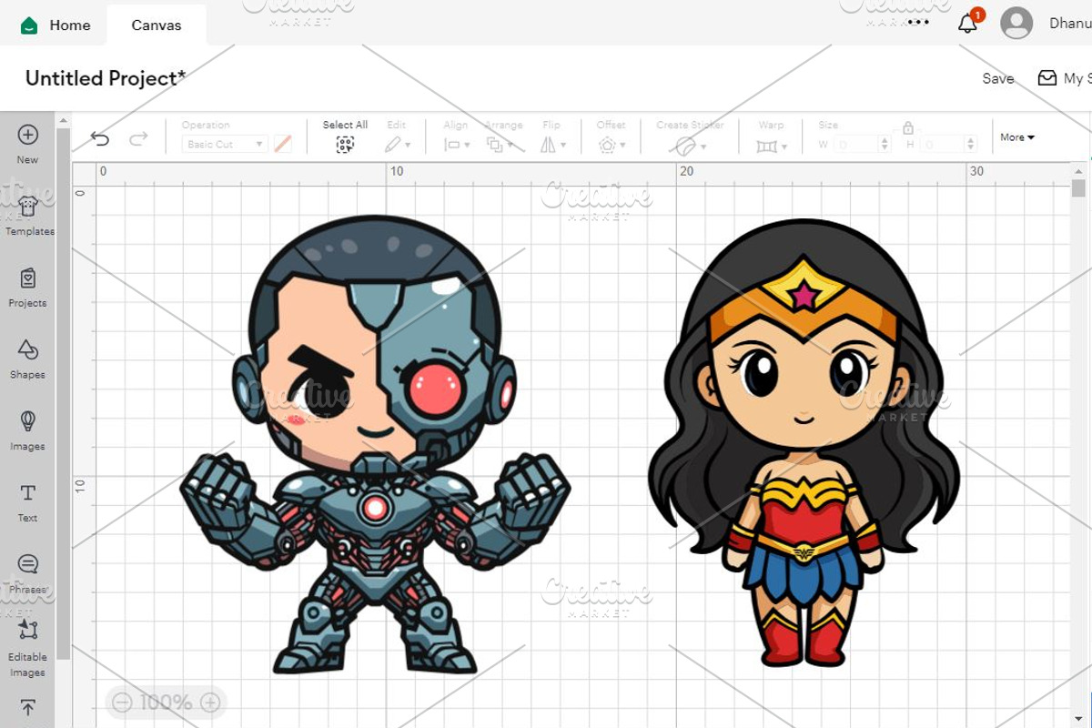
Task: Open the Warp dropdown
Action: tap(771, 145)
